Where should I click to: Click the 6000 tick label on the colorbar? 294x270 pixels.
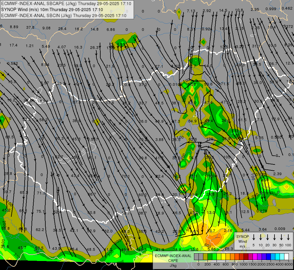click(289, 264)
